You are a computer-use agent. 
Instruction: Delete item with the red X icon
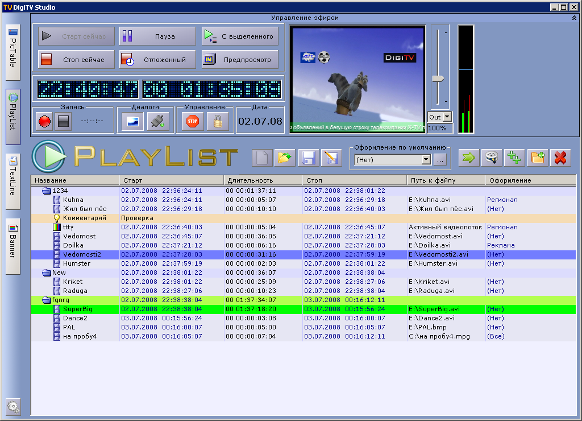560,158
